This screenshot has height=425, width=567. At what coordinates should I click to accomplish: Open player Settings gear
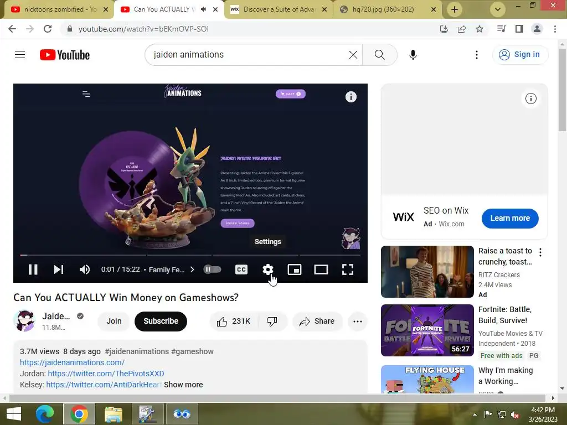pyautogui.click(x=268, y=269)
